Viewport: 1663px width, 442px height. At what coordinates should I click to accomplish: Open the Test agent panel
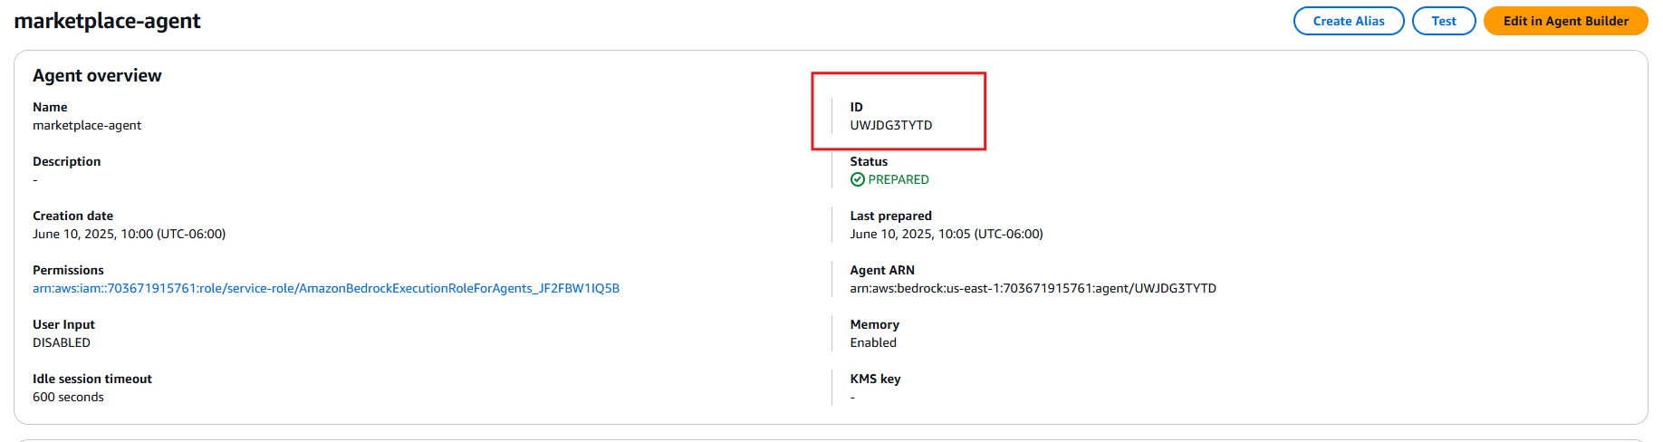point(1443,21)
